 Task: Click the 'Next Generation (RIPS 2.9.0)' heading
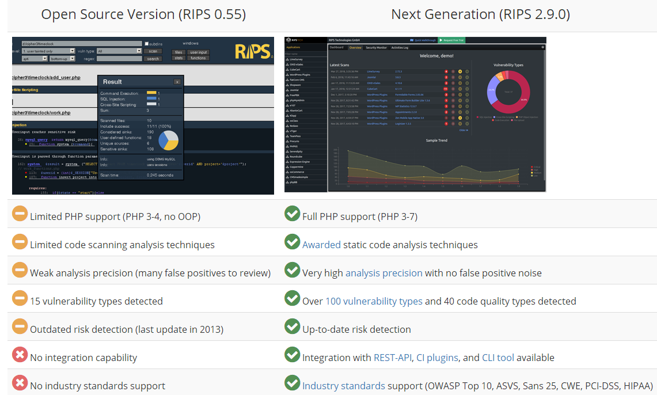click(x=481, y=14)
